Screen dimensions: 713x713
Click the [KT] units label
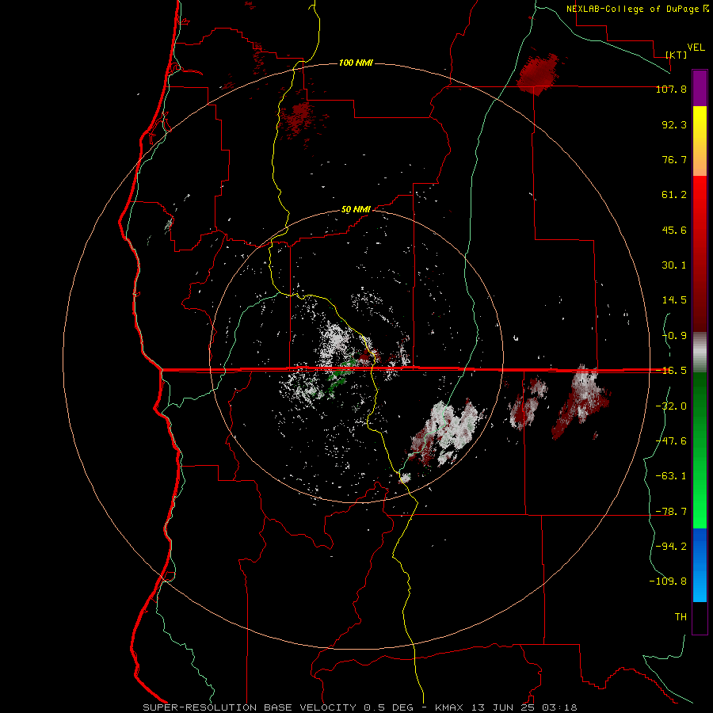pyautogui.click(x=677, y=55)
